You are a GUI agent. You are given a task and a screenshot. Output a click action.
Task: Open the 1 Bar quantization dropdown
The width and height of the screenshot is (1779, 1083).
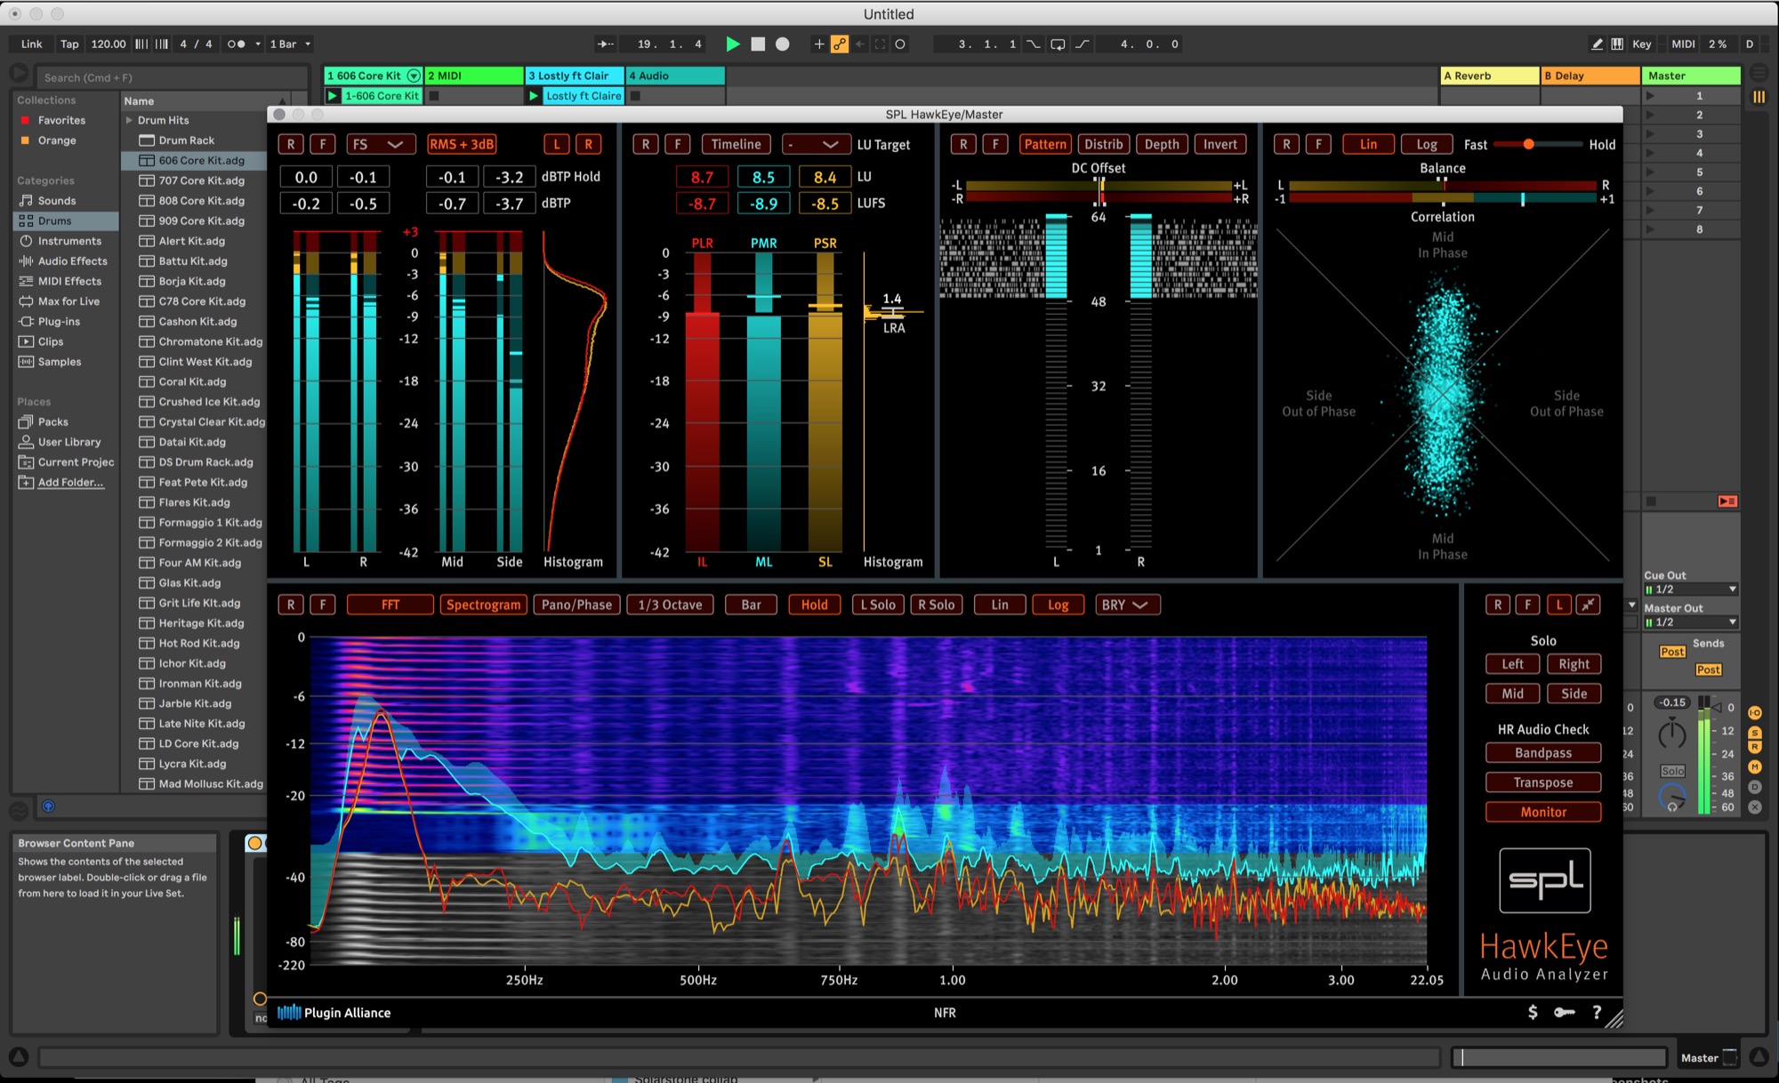click(291, 44)
